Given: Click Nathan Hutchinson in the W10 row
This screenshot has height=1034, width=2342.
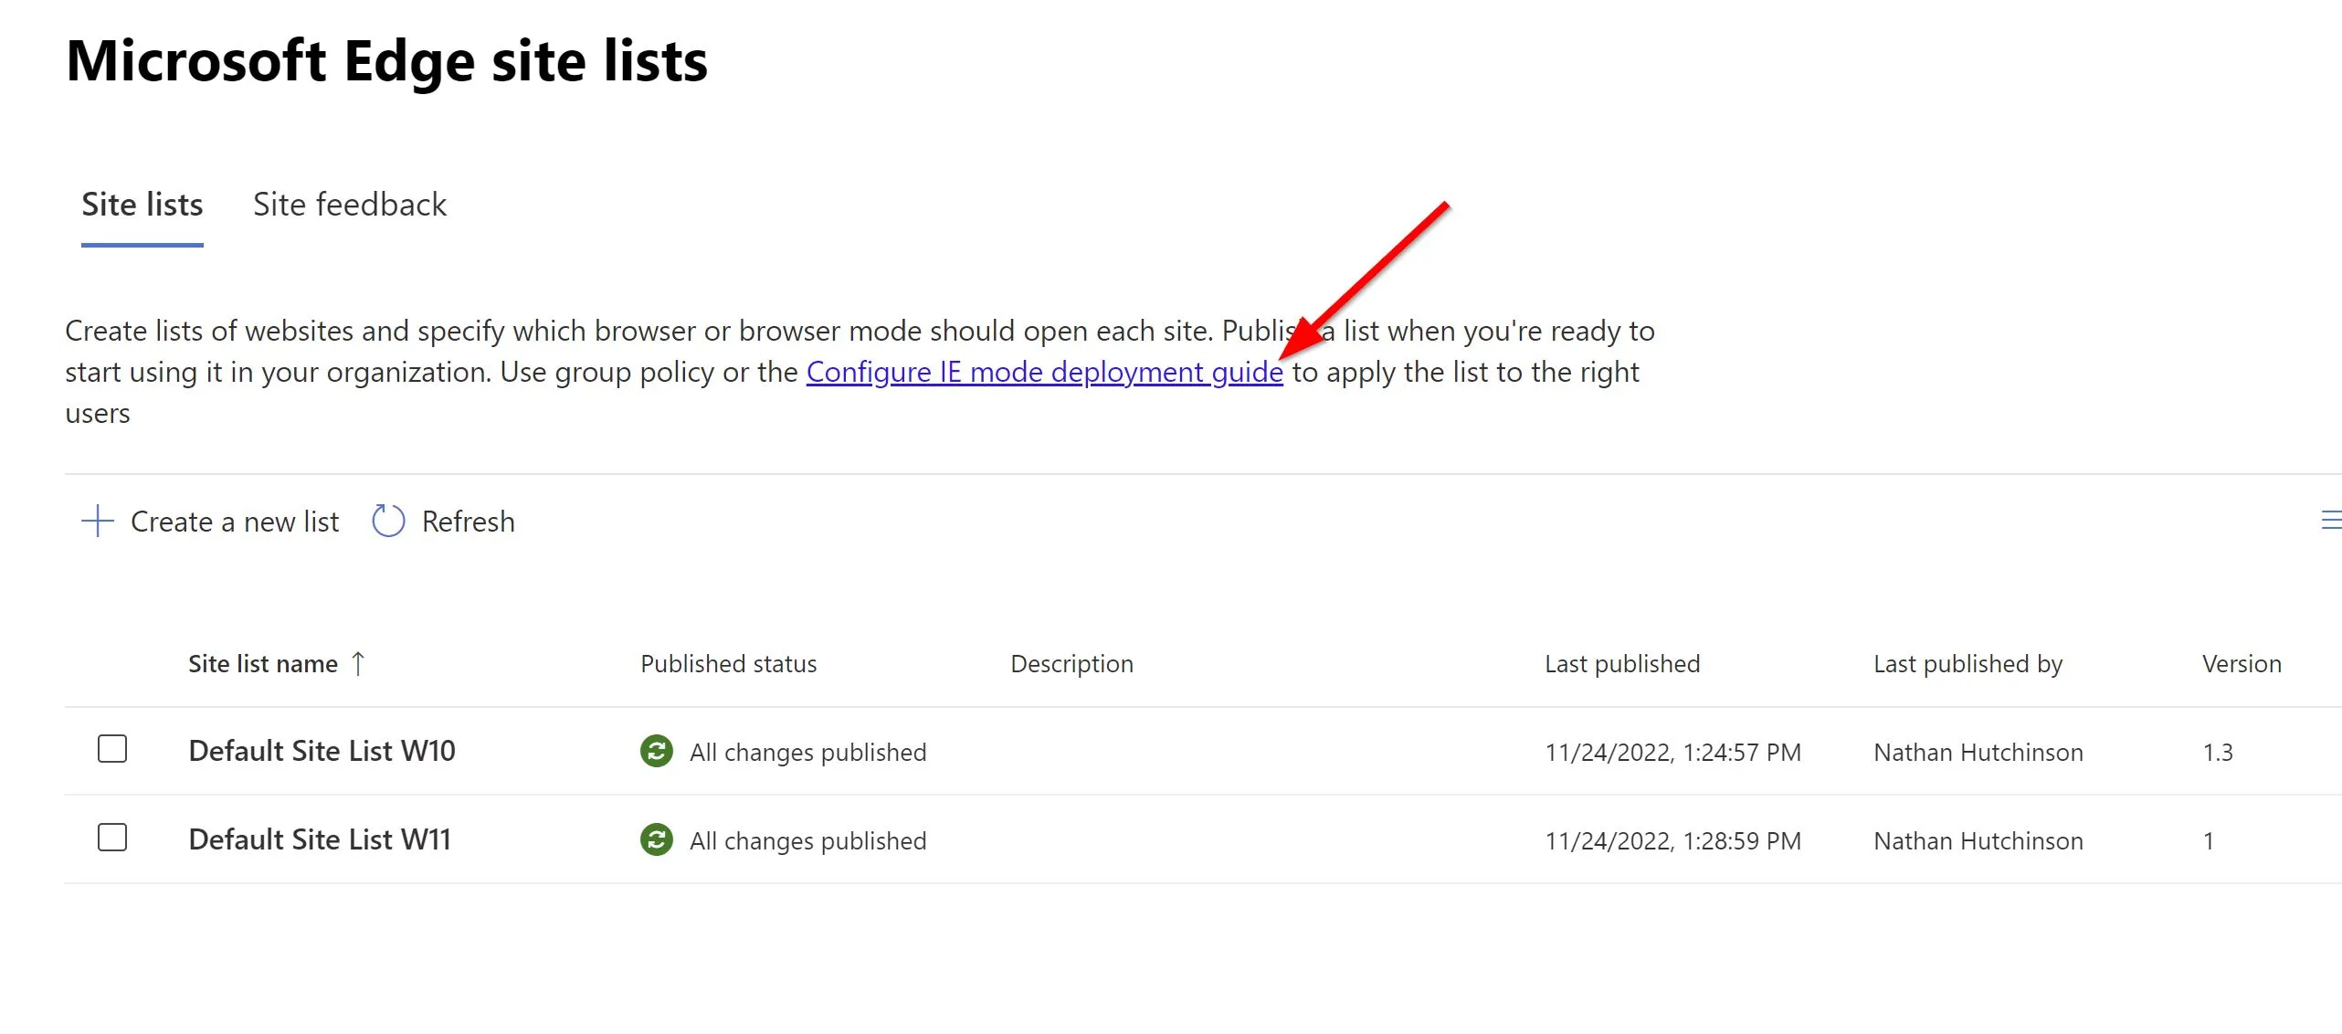Looking at the screenshot, I should (x=1978, y=753).
